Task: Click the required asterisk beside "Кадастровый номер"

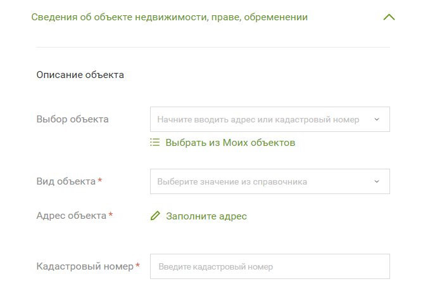Action: [137, 266]
